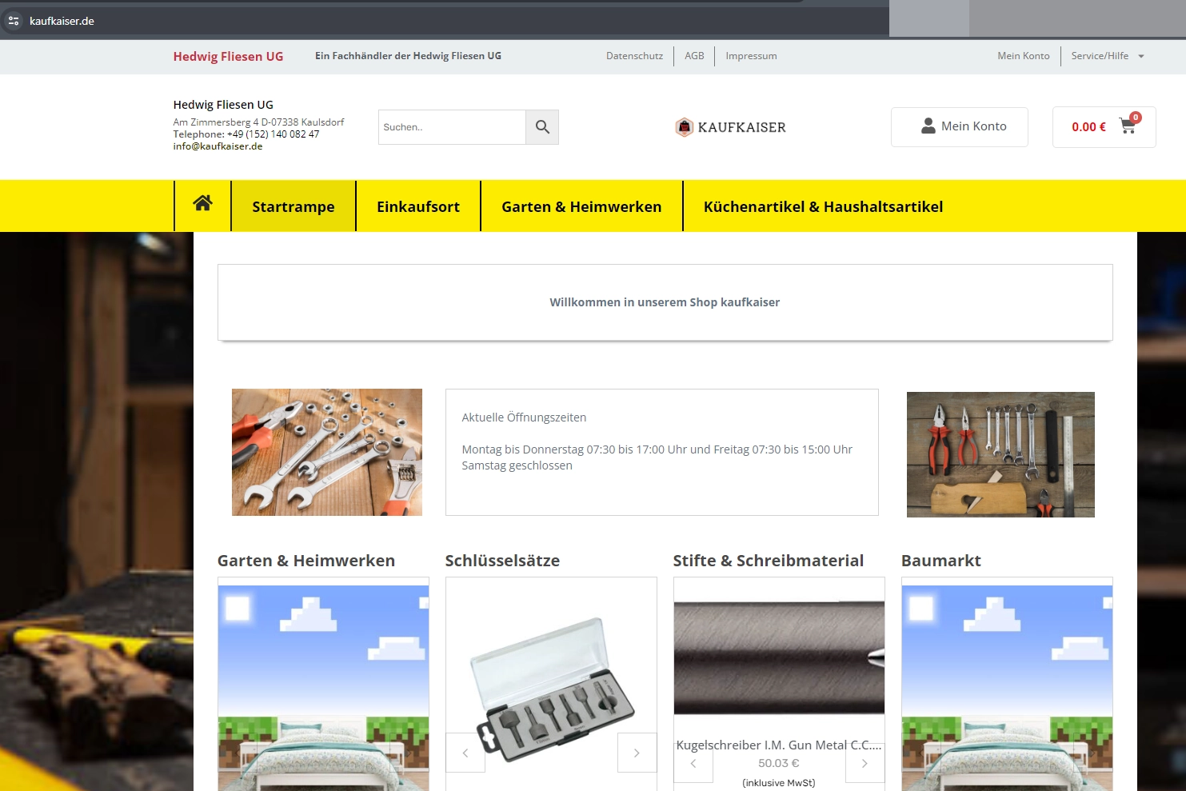Click the Mein Konto button with user icon
Viewport: 1186px width, 791px height.
(959, 126)
